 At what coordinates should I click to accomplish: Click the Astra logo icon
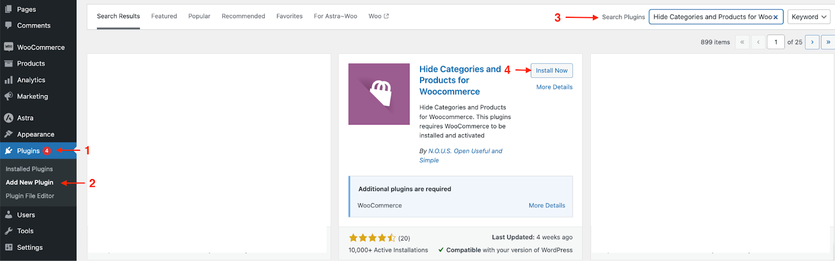pyautogui.click(x=8, y=118)
